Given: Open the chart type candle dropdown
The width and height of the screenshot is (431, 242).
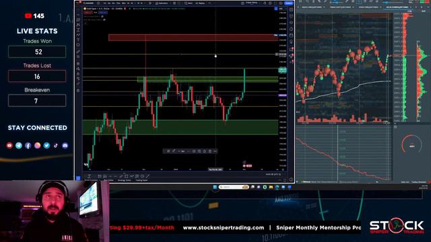Looking at the screenshot, I should [150, 3].
